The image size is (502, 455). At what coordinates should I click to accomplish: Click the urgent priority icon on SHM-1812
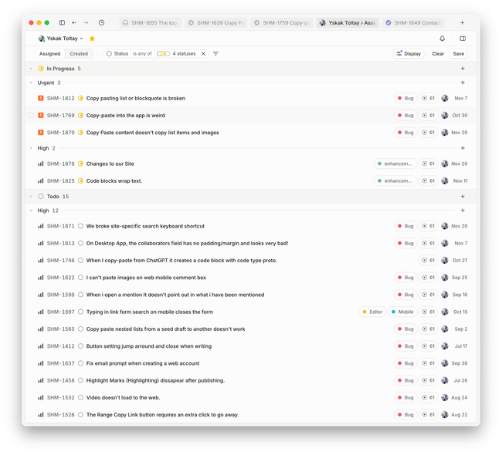tap(41, 98)
